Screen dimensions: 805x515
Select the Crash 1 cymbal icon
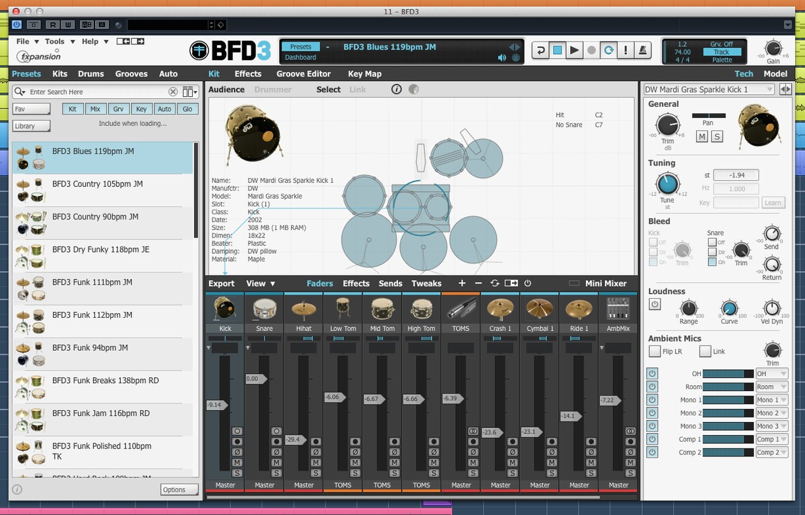click(x=500, y=309)
